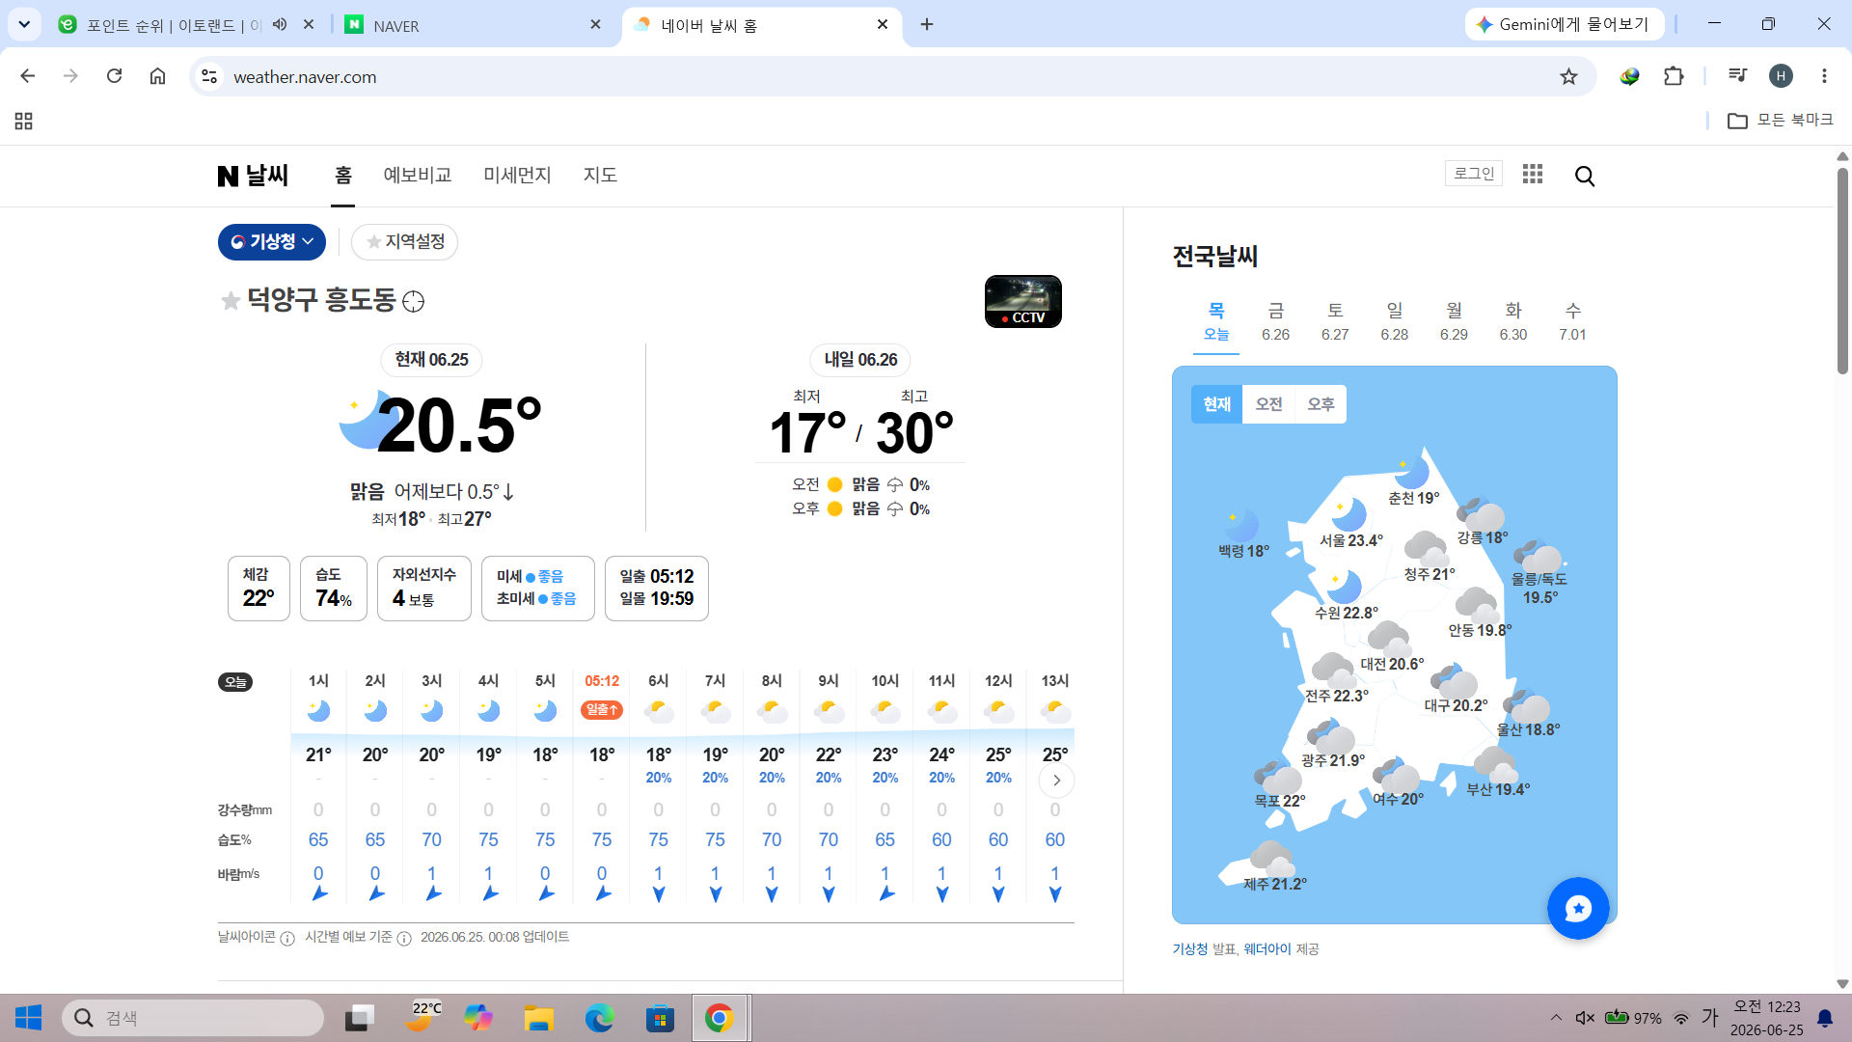Open Microsoft Store from taskbar
1852x1042 pixels.
click(660, 1018)
